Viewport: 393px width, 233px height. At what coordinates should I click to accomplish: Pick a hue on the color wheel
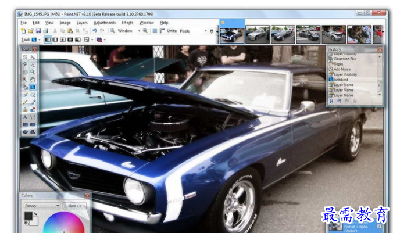coord(64,223)
